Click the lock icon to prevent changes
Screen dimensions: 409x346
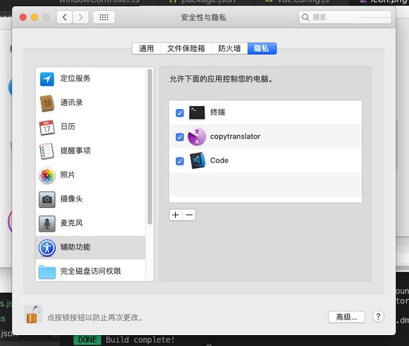33,314
